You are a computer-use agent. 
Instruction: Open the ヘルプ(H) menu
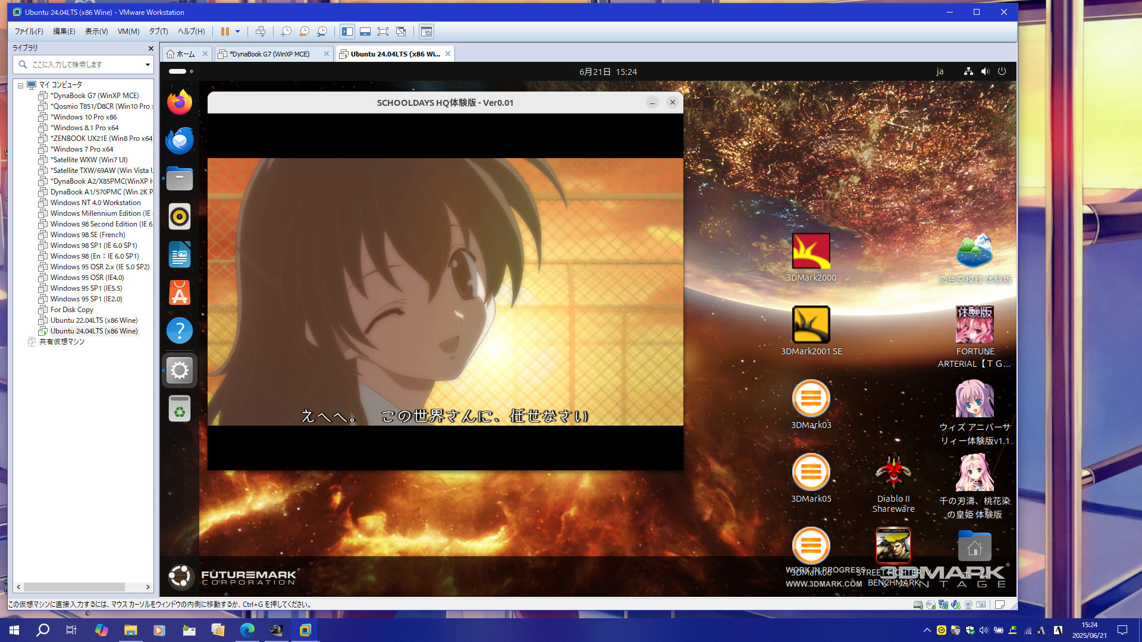[191, 32]
